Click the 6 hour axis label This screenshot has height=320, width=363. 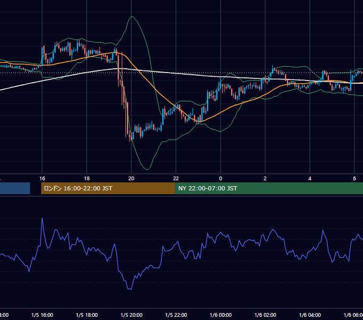point(354,179)
